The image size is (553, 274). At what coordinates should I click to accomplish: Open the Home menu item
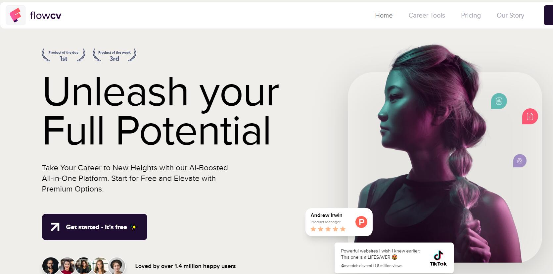(384, 15)
